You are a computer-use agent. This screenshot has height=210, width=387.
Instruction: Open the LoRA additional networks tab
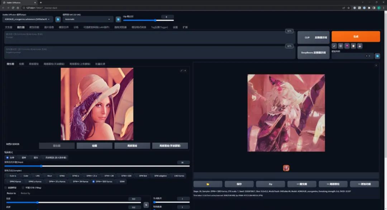(x=96, y=27)
